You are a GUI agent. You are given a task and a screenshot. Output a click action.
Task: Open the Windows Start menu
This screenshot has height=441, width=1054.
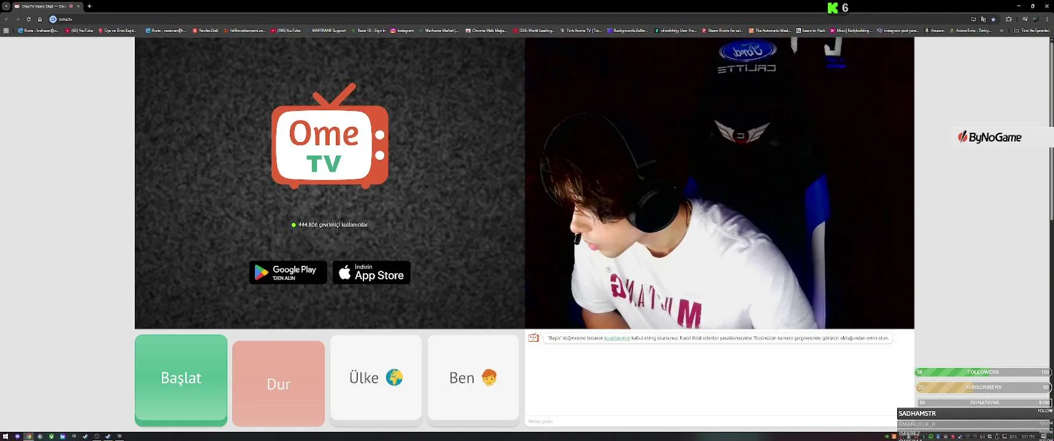pyautogui.click(x=6, y=437)
